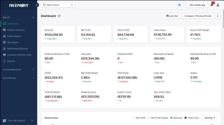Toggle Revenue series in chart legend
The width and height of the screenshot is (224, 125).
(x=176, y=118)
